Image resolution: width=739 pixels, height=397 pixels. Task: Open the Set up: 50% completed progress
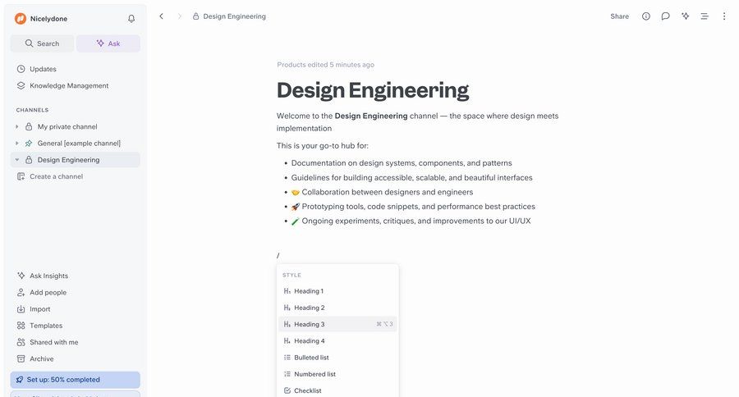(75, 380)
